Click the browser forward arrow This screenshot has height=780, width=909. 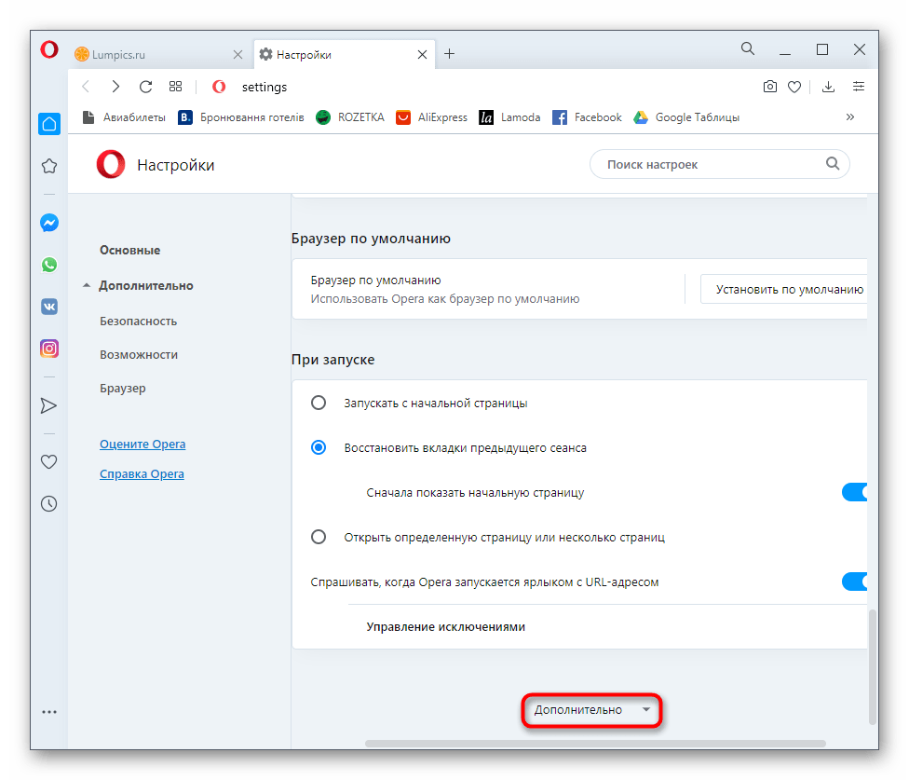[x=115, y=87]
